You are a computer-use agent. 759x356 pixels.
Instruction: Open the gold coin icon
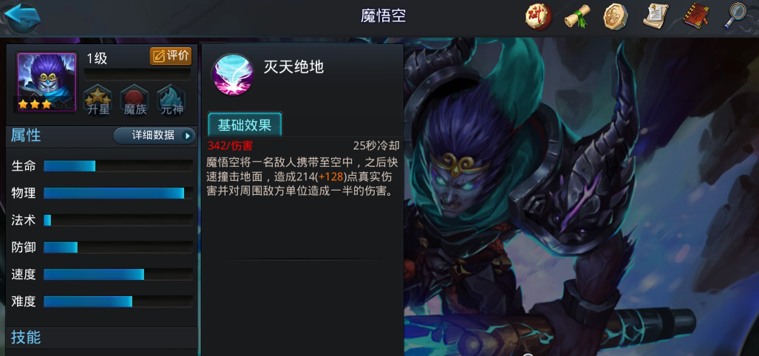616,17
